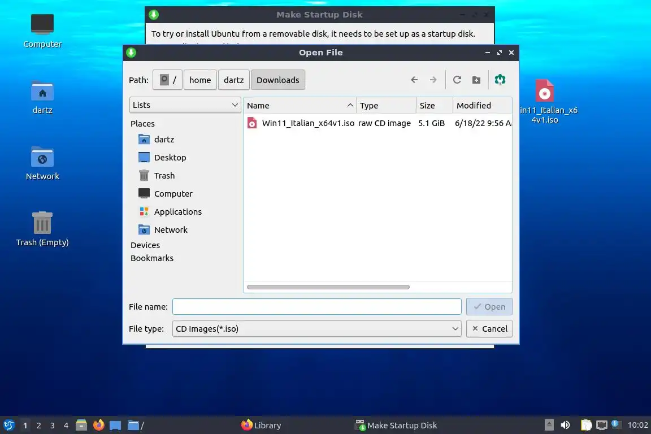
Task: Maximize the Open File dialog
Action: tap(500, 53)
